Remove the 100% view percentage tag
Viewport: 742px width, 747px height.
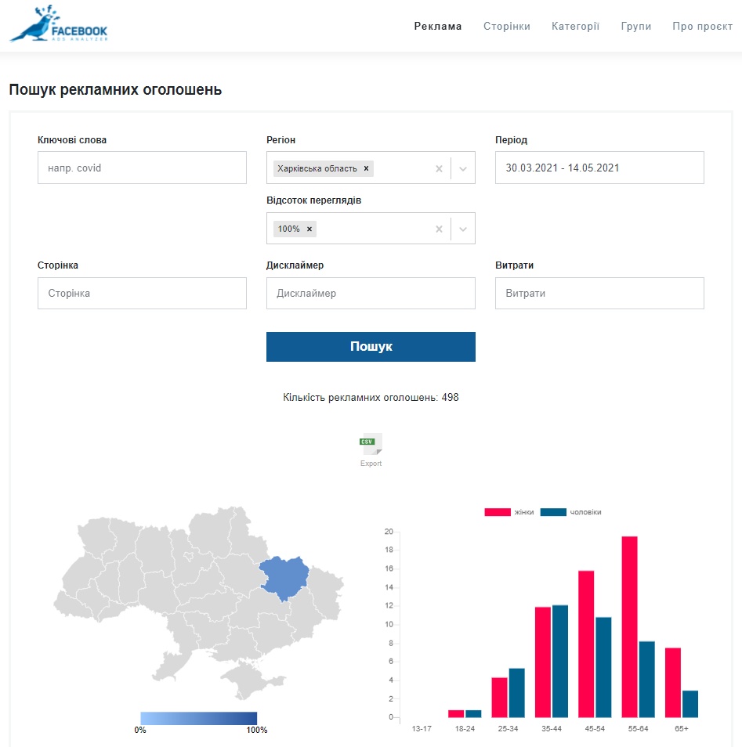(309, 229)
